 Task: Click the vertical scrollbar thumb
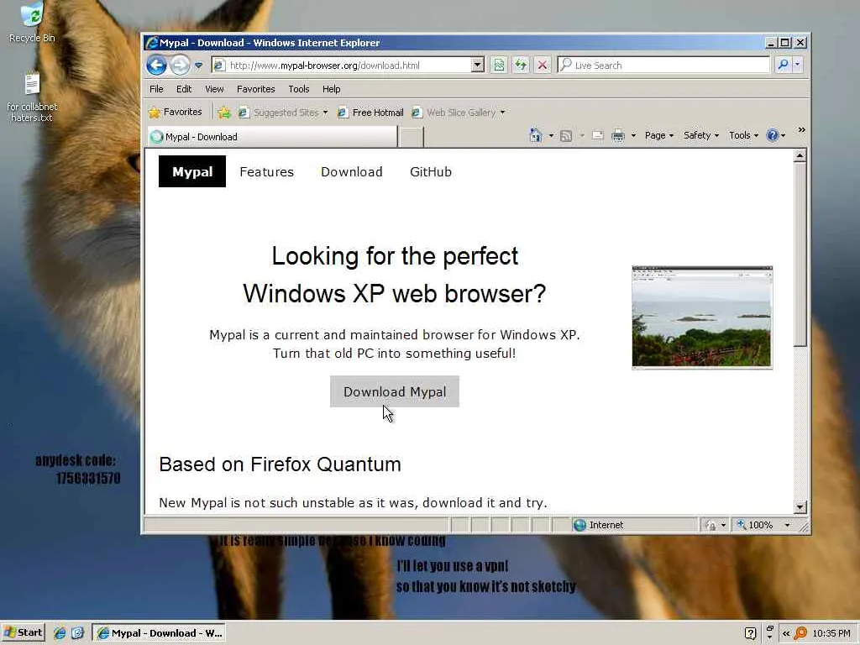800,254
